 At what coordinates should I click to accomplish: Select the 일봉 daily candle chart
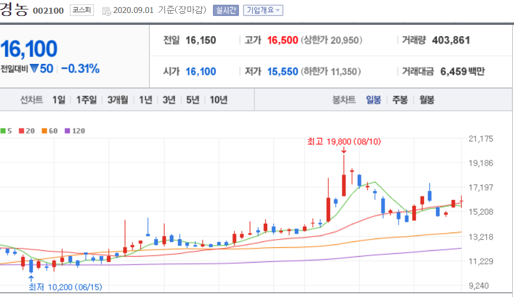373,99
